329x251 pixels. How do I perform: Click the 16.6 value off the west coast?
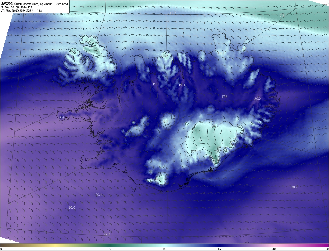coord(61,118)
